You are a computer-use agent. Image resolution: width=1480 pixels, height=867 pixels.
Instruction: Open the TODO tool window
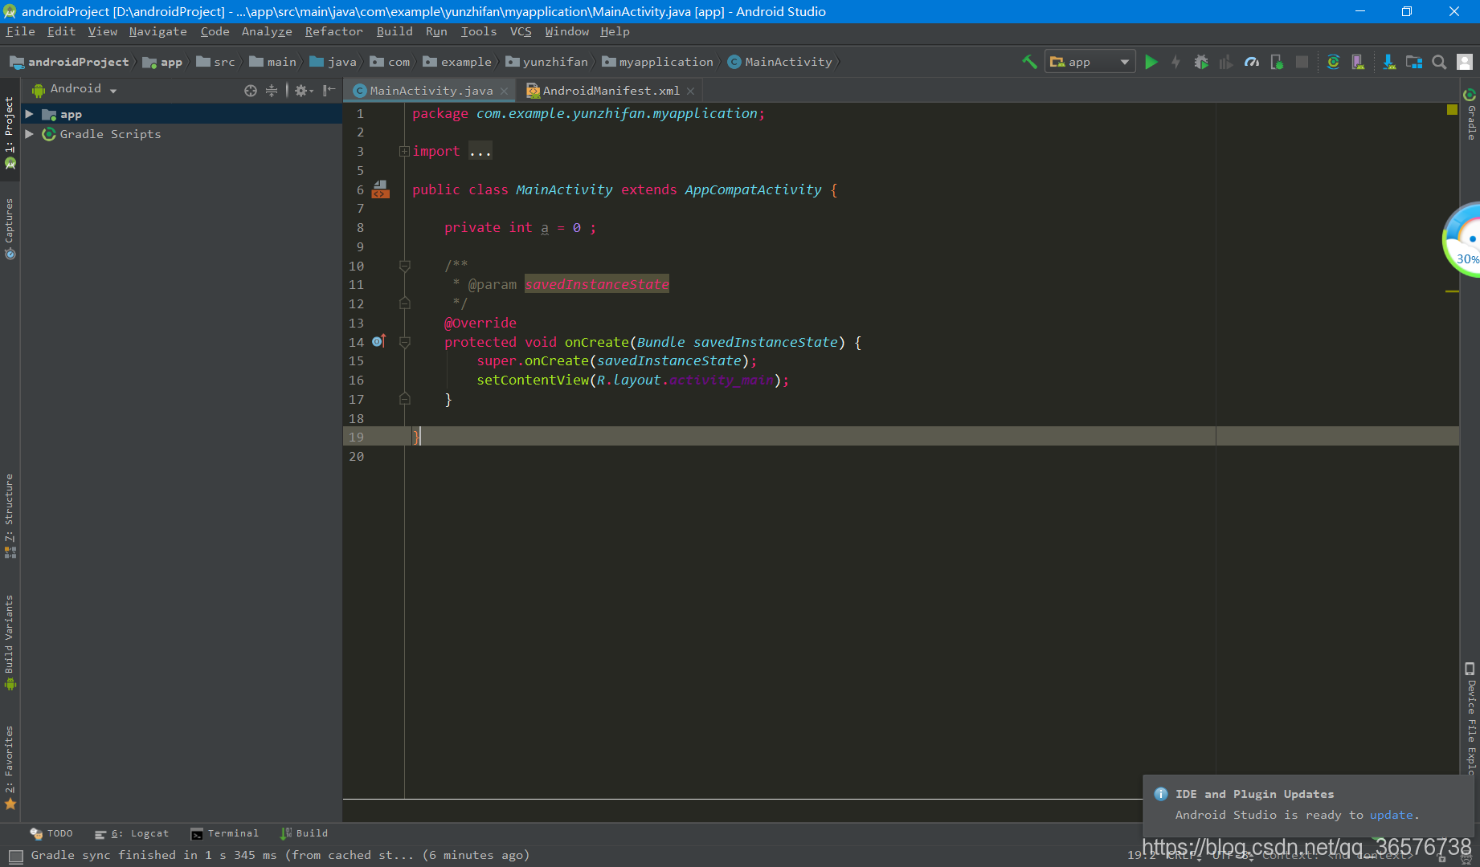tap(51, 833)
